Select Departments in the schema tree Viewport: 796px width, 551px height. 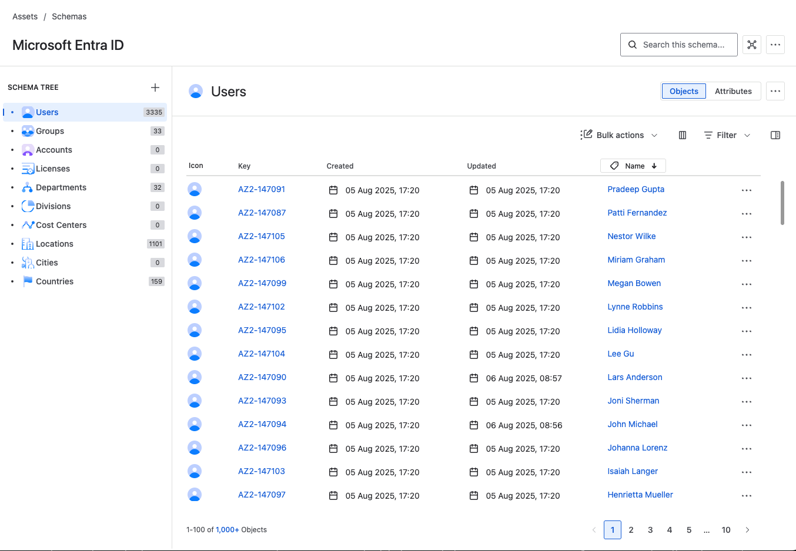click(85, 187)
